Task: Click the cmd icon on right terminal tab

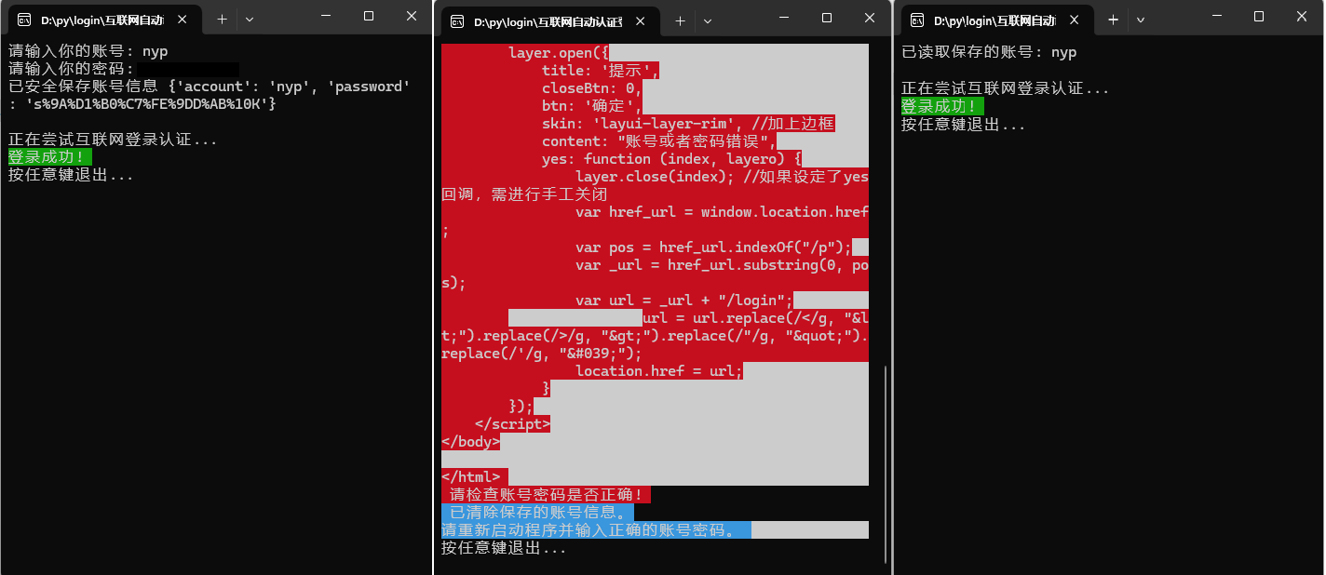Action: click(917, 20)
